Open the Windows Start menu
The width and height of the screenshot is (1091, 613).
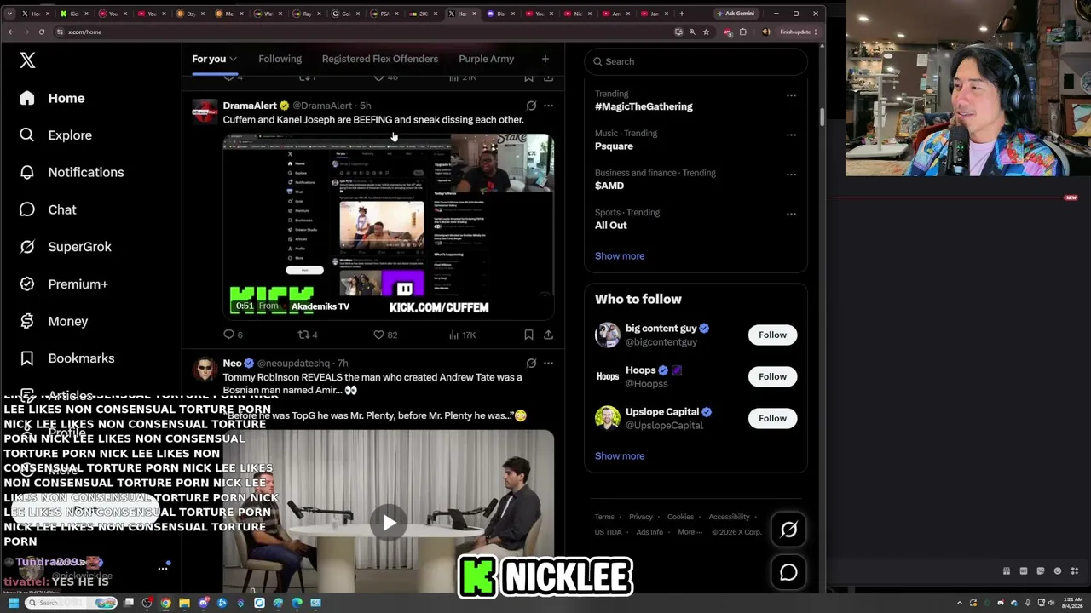click(13, 603)
